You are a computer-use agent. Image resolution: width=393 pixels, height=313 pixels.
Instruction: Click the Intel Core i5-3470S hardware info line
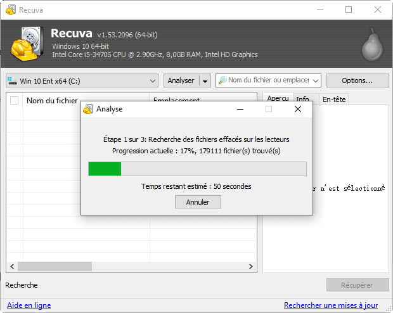pyautogui.click(x=155, y=54)
